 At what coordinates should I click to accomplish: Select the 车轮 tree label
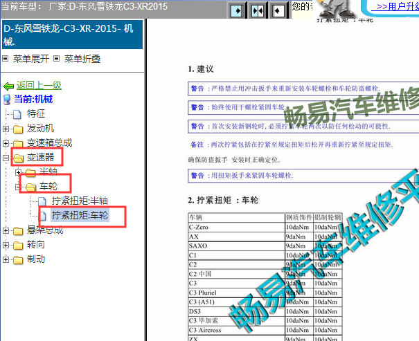tap(48, 186)
